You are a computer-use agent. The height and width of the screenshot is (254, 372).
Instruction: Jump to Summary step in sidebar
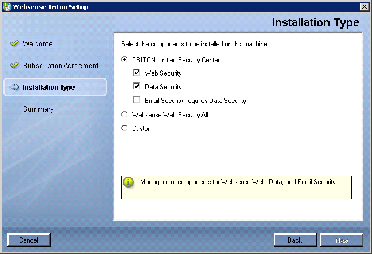(x=38, y=109)
